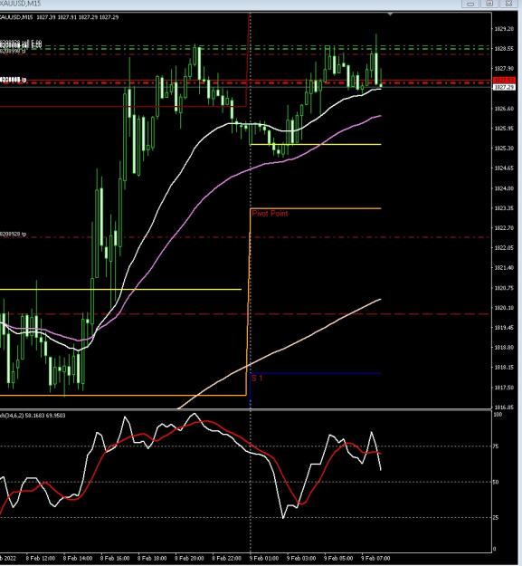This screenshot has width=522, height=566.
Task: Click the 1823.35 price axis label
Action: (504, 208)
